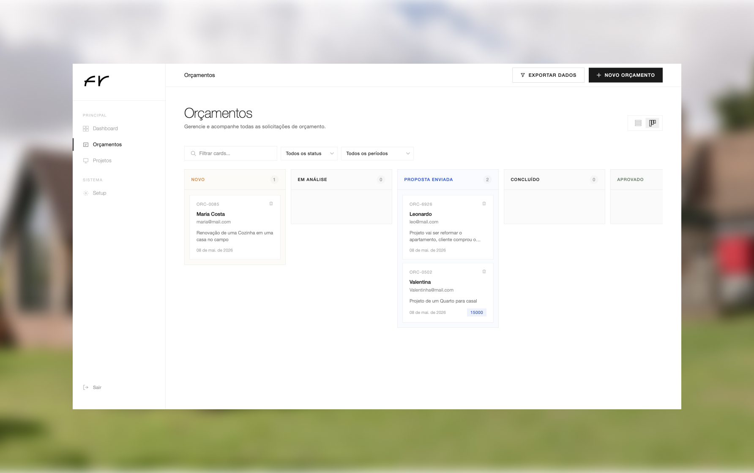
Task: Open the Todos os períodos dropdown
Action: coord(377,154)
